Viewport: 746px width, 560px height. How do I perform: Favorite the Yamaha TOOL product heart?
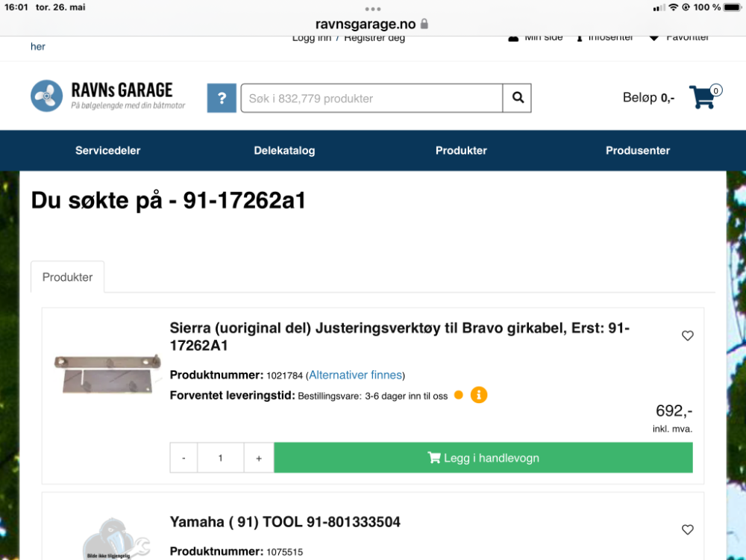tap(688, 529)
